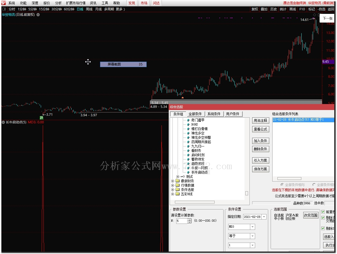Expand the 条件选股 folder node
Image resolution: width=337 pixels, height=254 pixels.
pos(173,190)
